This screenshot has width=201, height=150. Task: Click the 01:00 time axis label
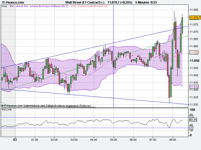[35, 140]
